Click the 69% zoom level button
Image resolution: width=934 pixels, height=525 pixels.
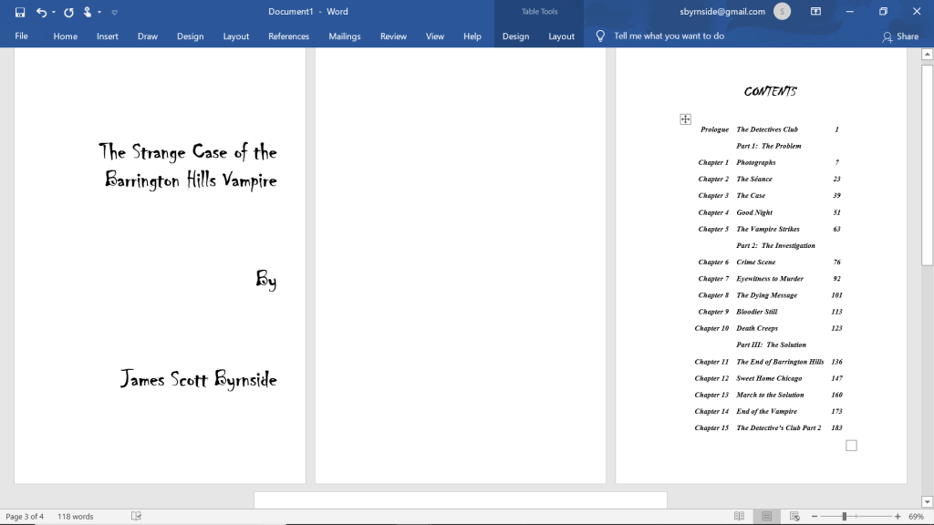pyautogui.click(x=917, y=517)
